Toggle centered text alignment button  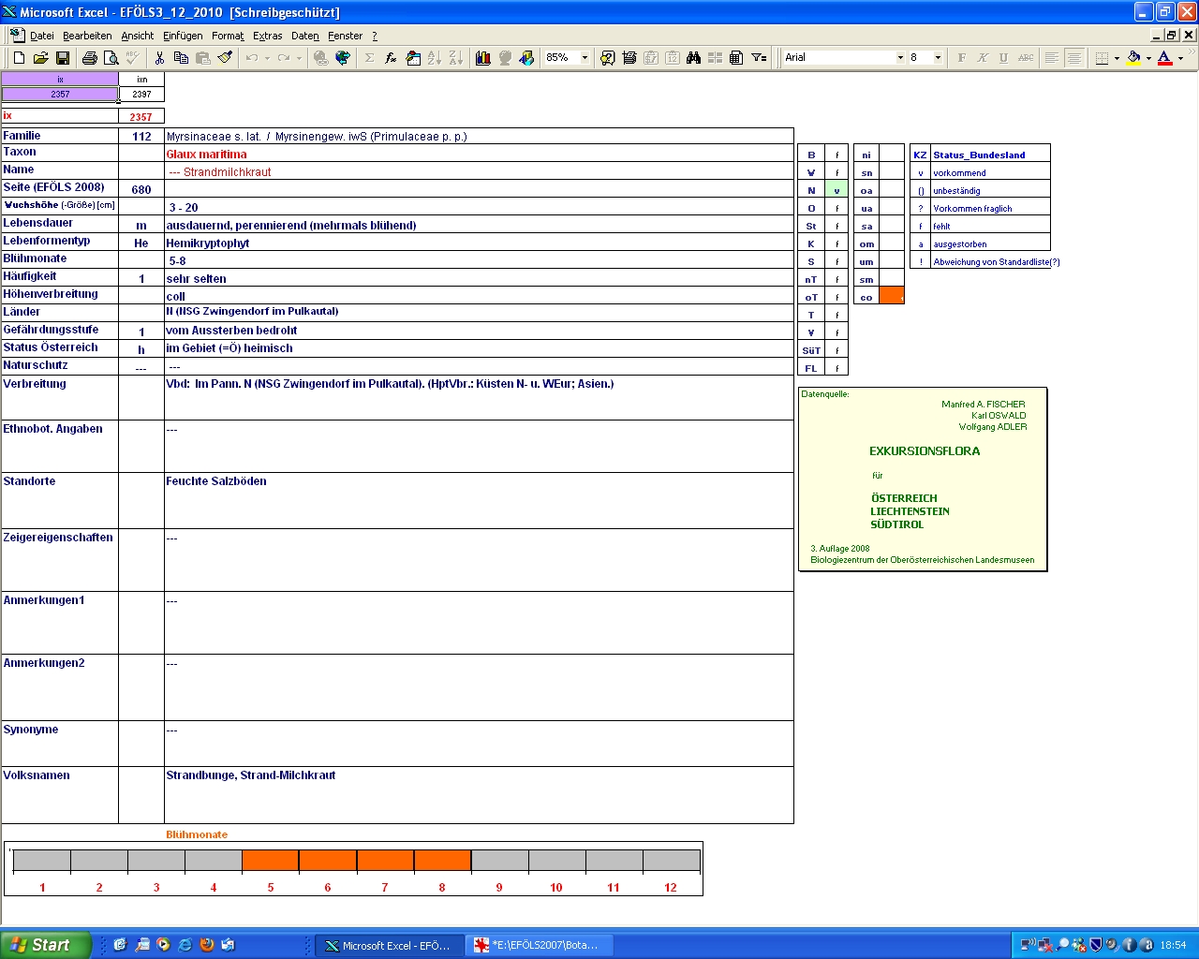click(x=1073, y=58)
